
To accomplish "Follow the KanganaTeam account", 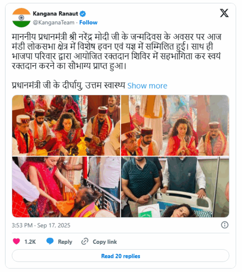I will (x=88, y=23).
